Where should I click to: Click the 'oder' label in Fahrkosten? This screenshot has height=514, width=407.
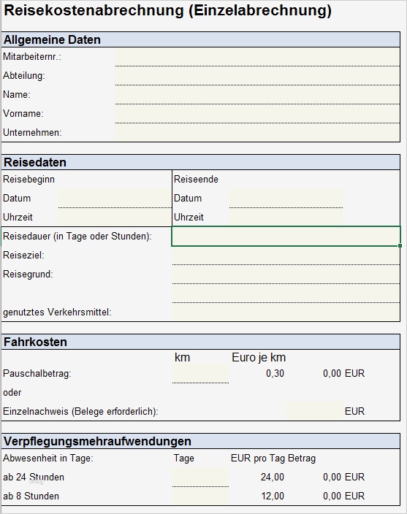click(x=12, y=392)
